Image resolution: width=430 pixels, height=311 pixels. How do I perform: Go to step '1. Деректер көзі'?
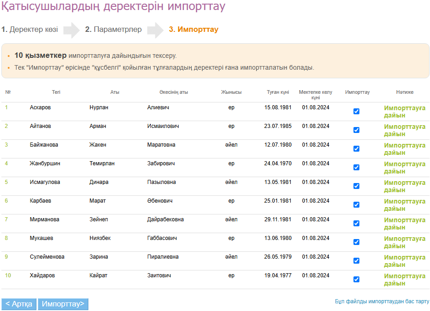pos(30,30)
